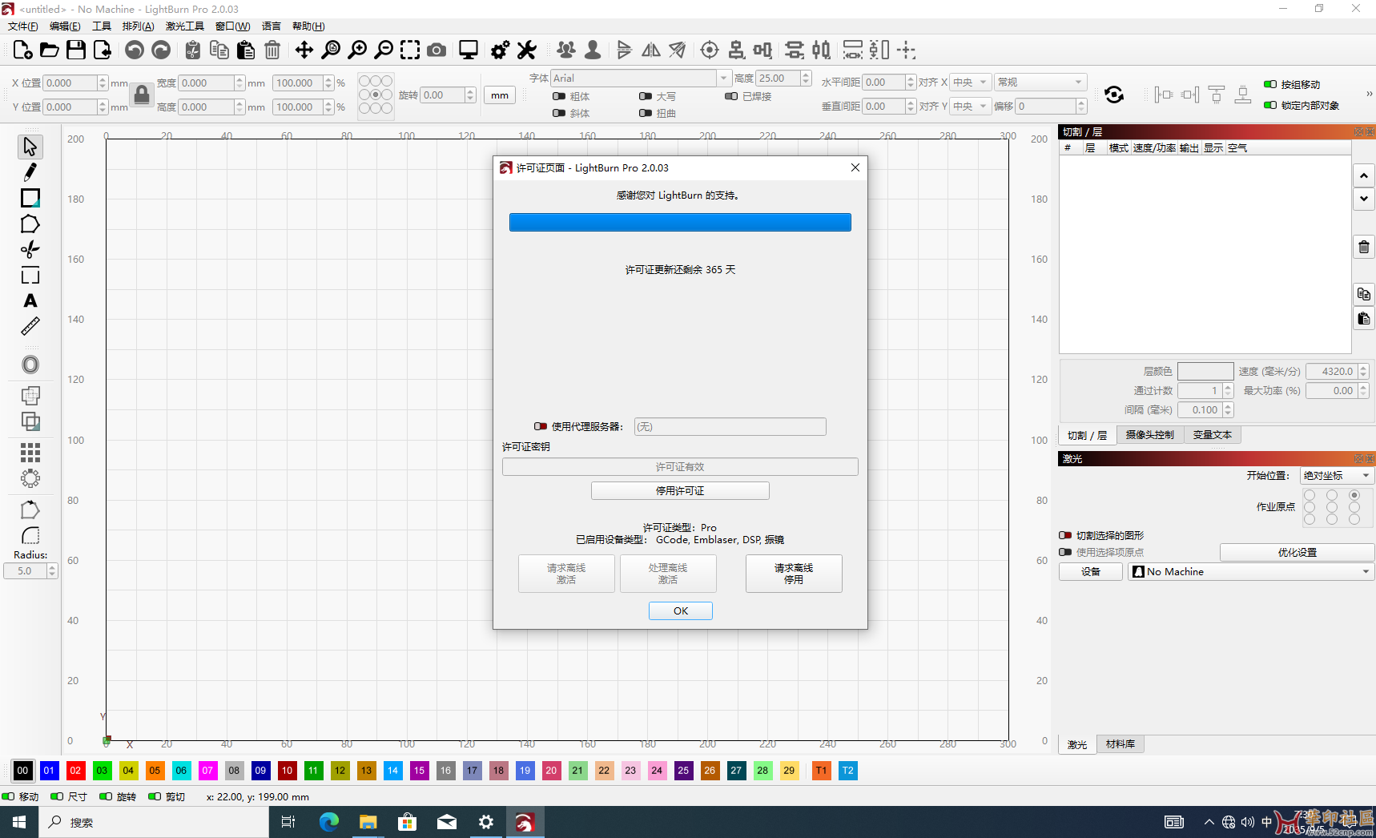
Task: Increase the speed 4320.0 spinner
Action: [1363, 368]
